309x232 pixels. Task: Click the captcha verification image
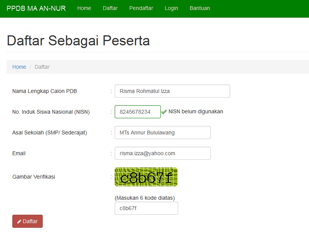click(x=146, y=177)
